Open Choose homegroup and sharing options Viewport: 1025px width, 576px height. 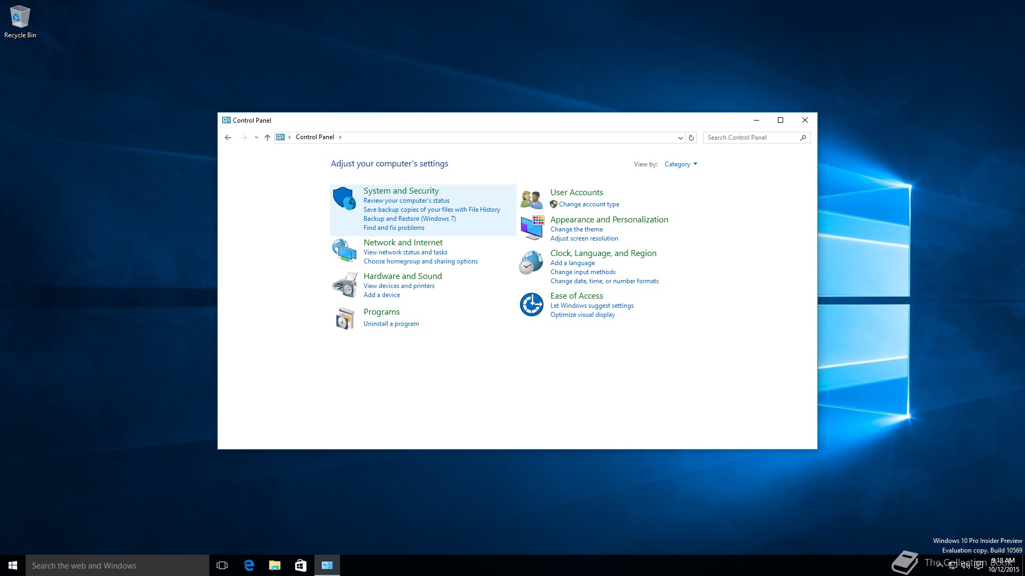tap(421, 261)
